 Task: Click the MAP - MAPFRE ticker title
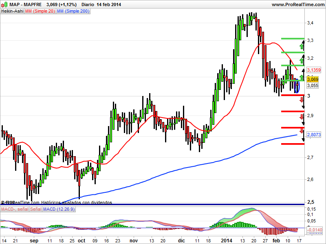pos(25,4)
